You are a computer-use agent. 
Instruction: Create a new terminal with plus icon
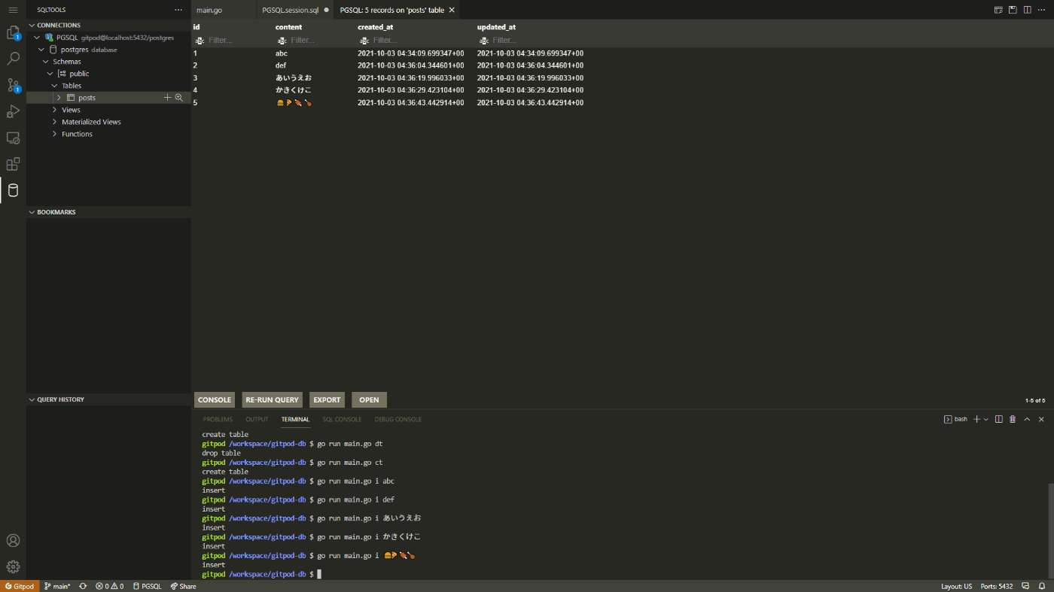point(976,419)
